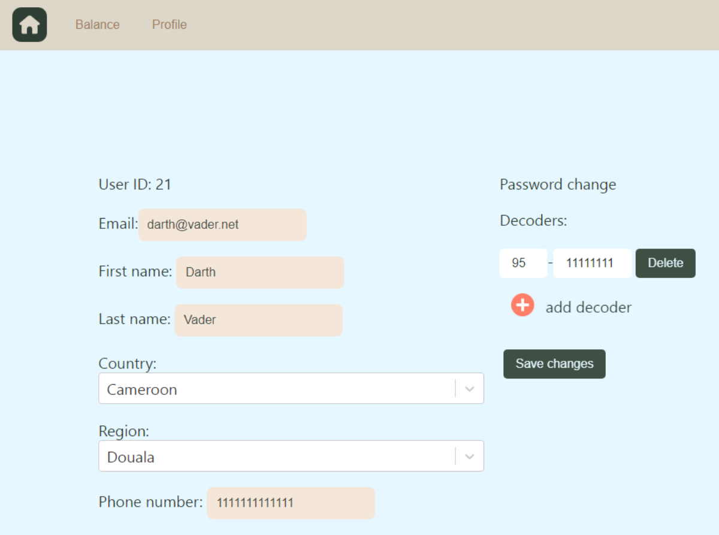Click the User ID: 21 text

[x=135, y=185]
